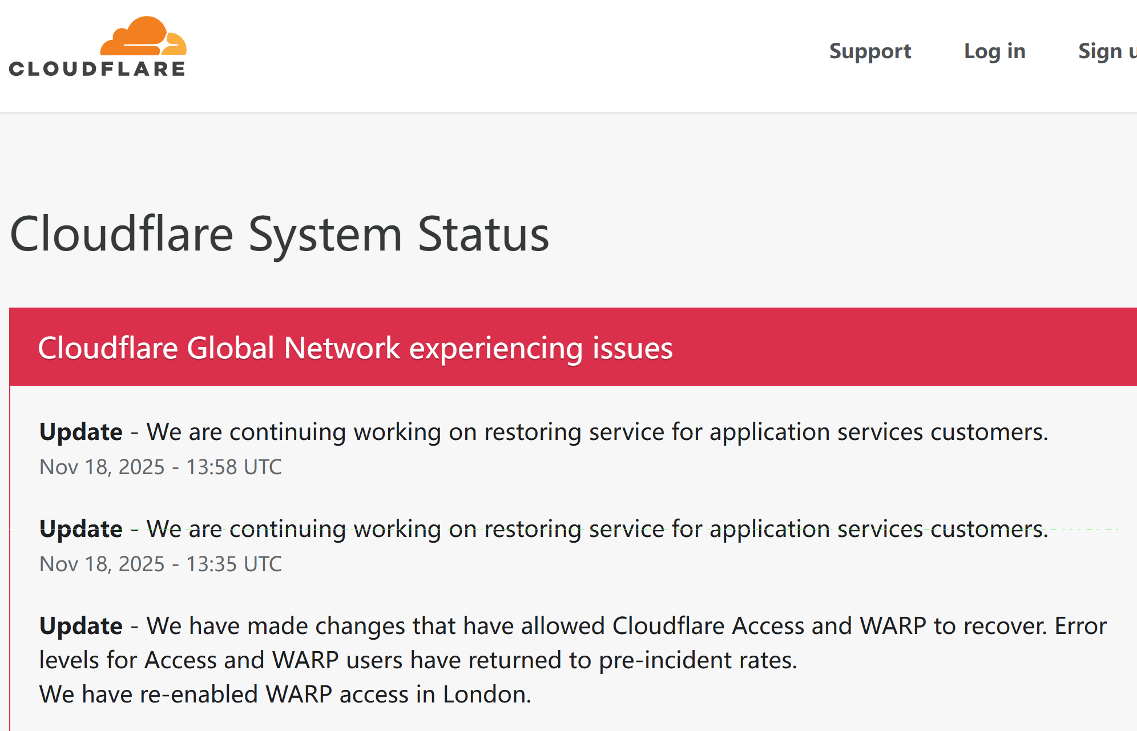Click the Cloudflare System Status heading
The height and width of the screenshot is (731, 1137).
pos(279,234)
